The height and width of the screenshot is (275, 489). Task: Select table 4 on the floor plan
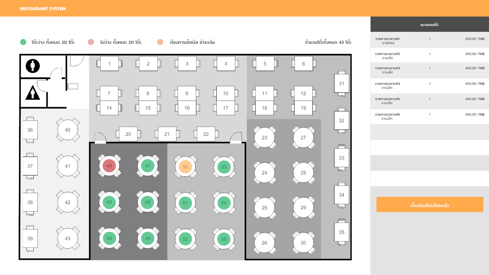pyautogui.click(x=226, y=64)
